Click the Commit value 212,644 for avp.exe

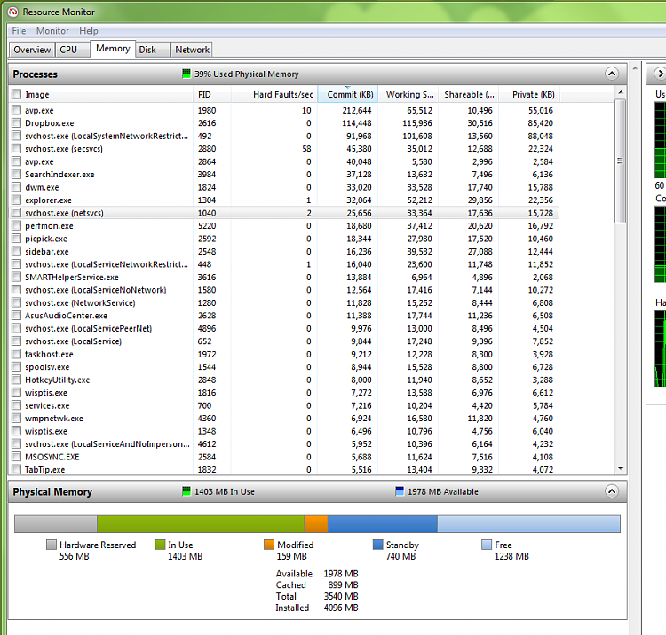coord(357,110)
